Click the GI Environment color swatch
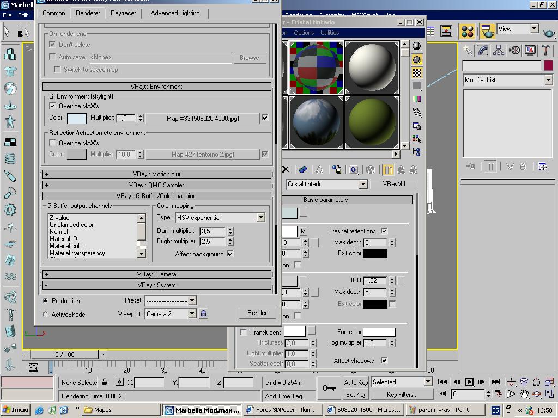Viewport: 558px width, 418px height. coord(76,118)
